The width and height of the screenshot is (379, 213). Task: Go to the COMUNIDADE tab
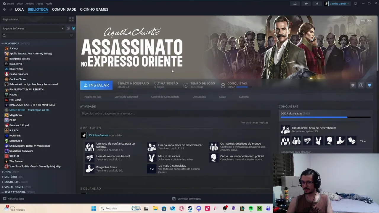click(64, 9)
